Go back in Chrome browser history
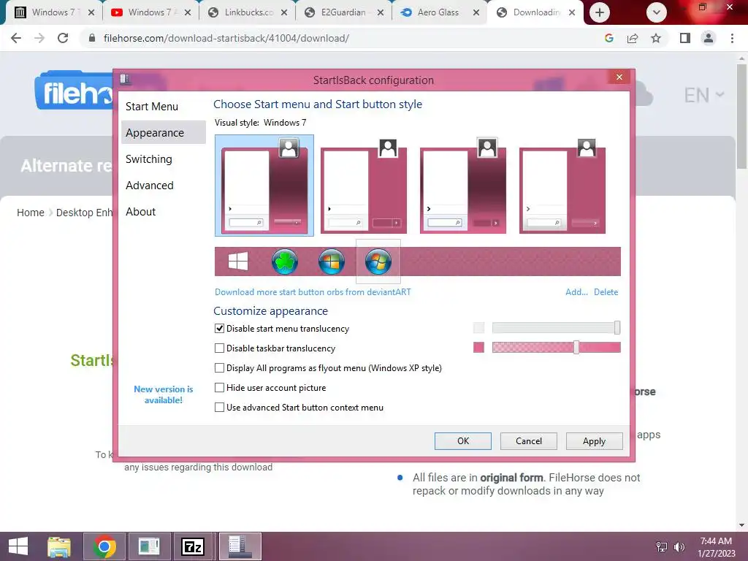Image resolution: width=748 pixels, height=561 pixels. (16, 38)
